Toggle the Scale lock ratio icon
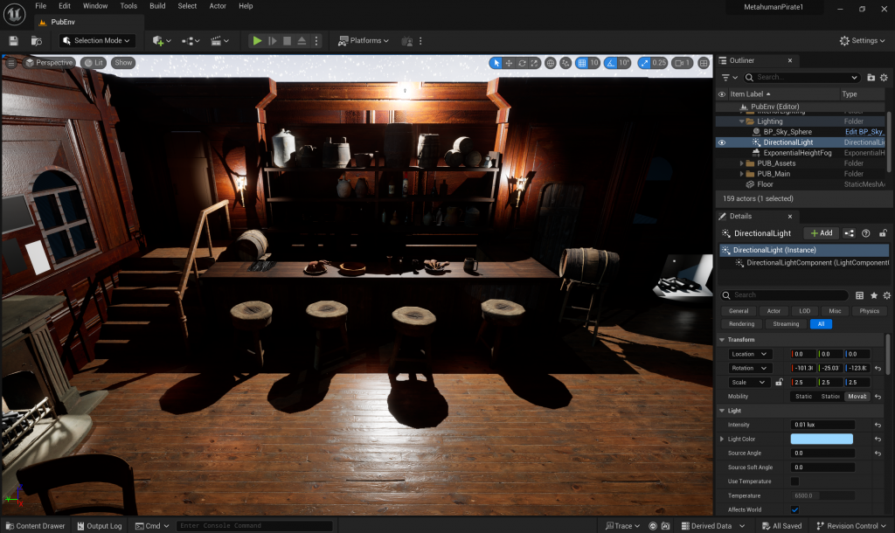 [779, 383]
